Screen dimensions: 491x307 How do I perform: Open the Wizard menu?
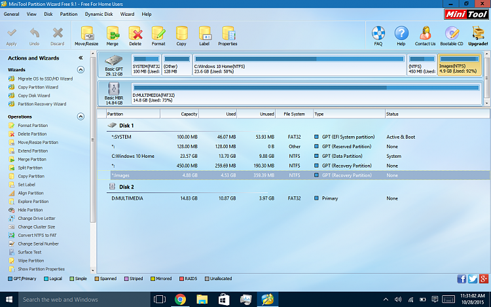pos(127,14)
